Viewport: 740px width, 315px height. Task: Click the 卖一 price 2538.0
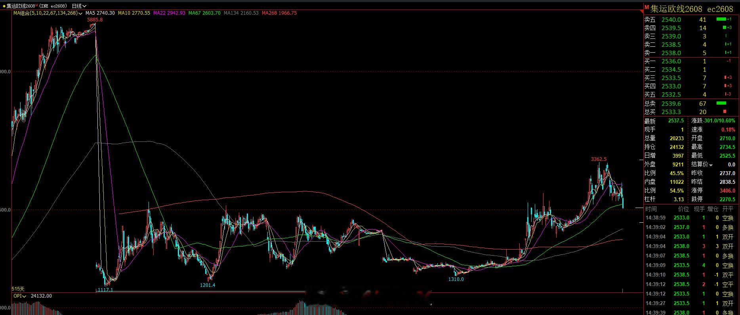click(671, 53)
